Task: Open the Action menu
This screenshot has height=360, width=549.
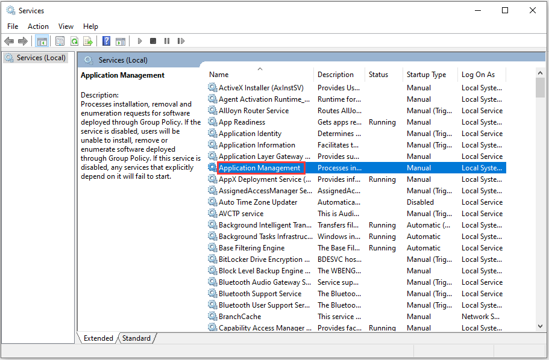Action: [x=38, y=26]
